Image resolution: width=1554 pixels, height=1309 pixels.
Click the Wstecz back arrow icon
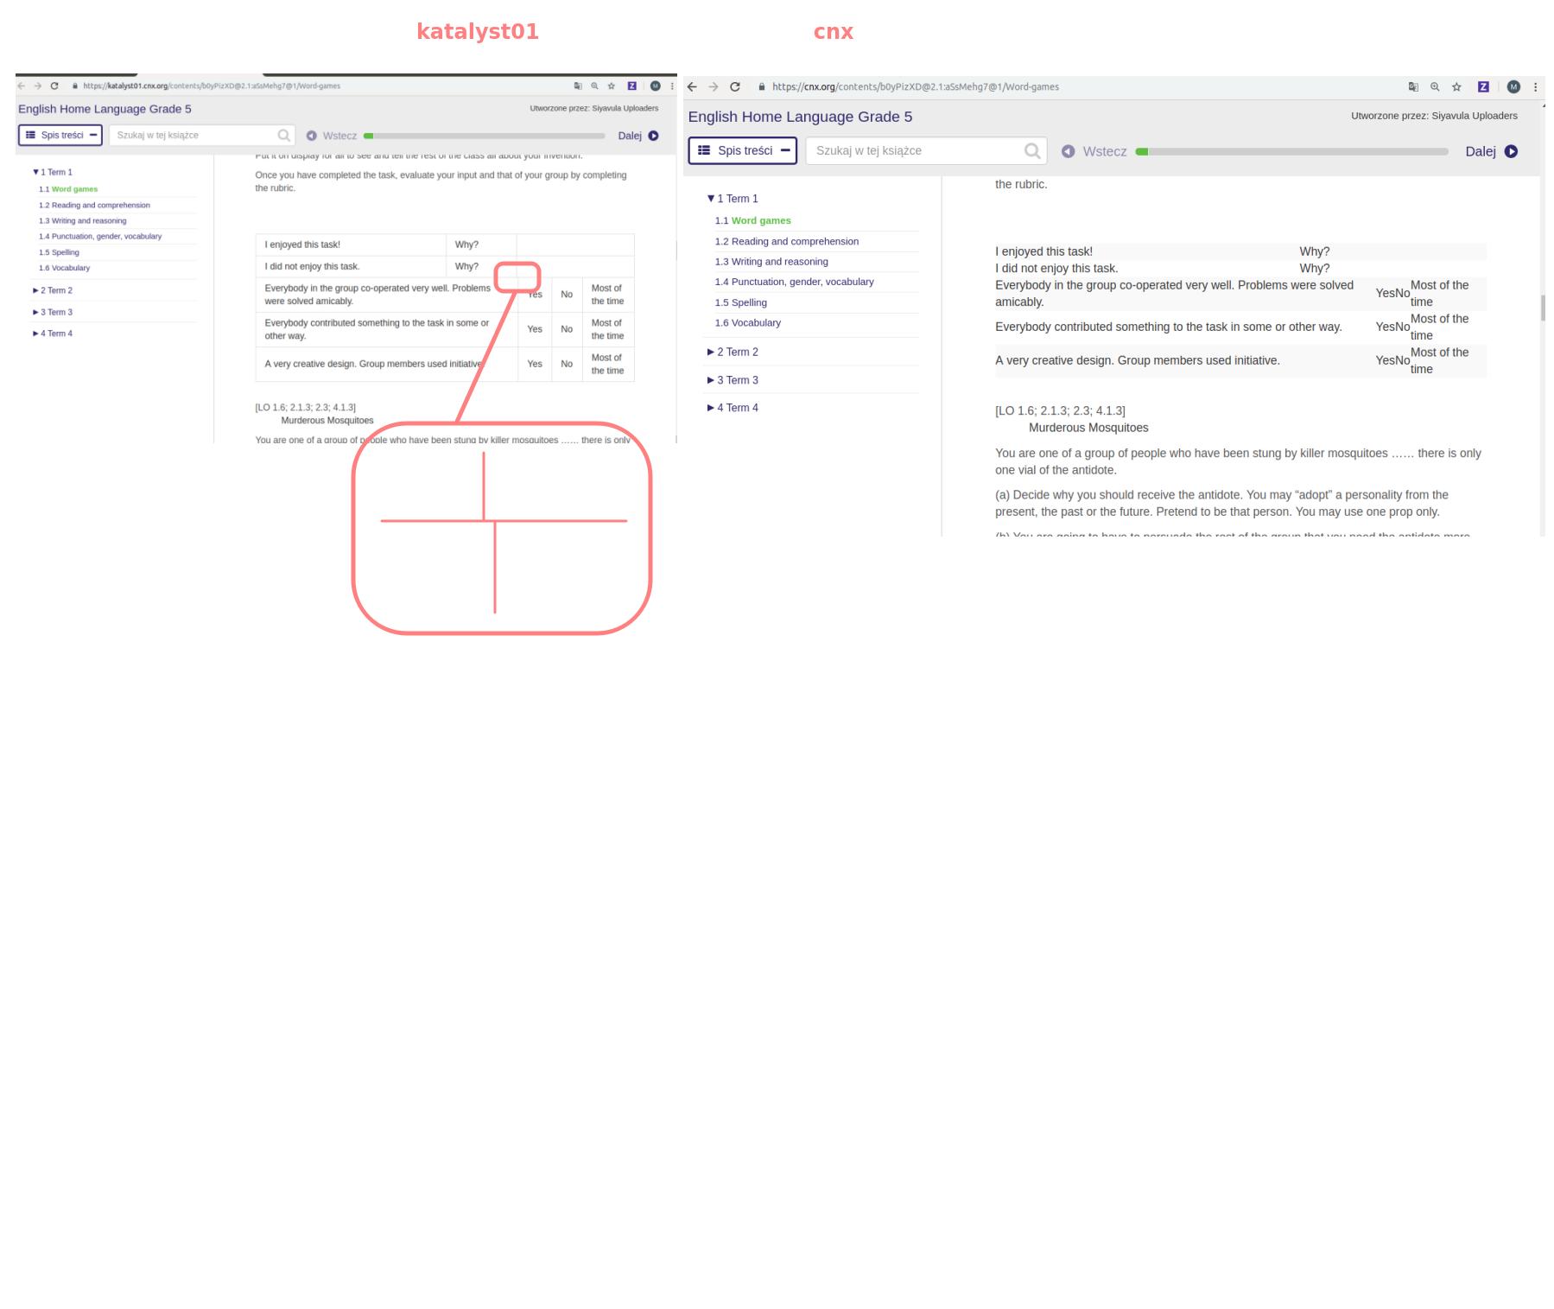(1068, 151)
